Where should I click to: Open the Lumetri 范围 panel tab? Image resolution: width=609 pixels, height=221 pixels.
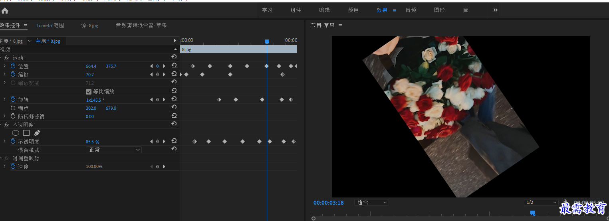pyautogui.click(x=50, y=26)
